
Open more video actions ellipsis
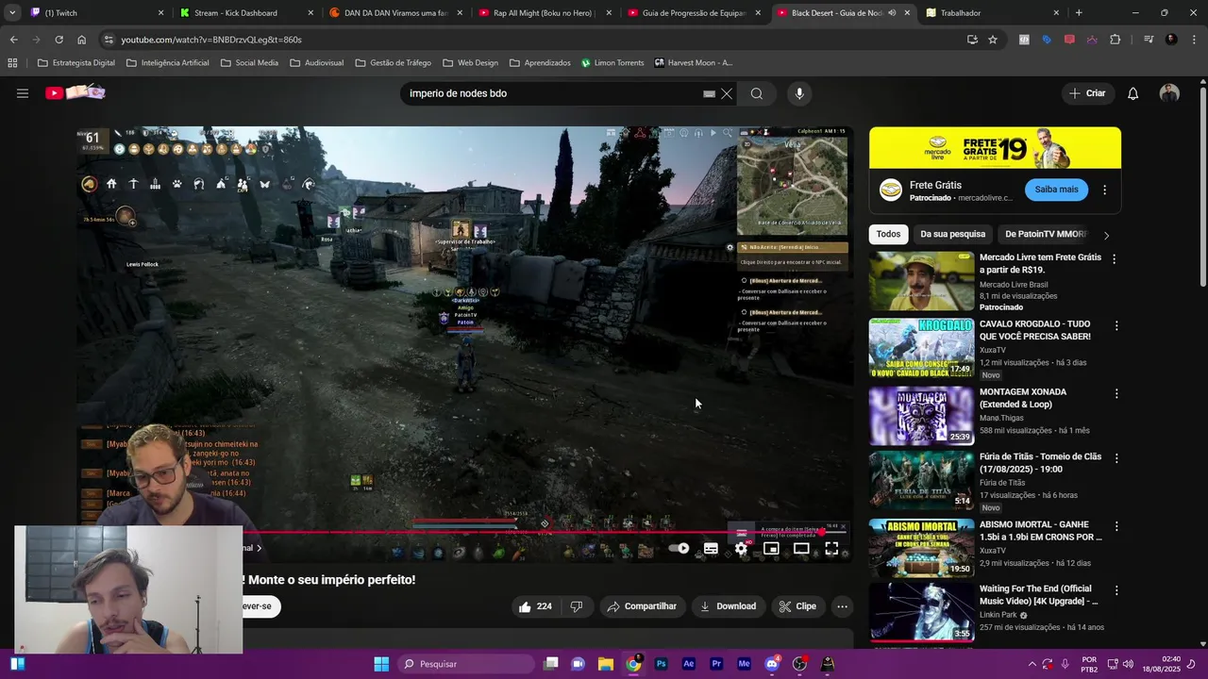point(843,606)
